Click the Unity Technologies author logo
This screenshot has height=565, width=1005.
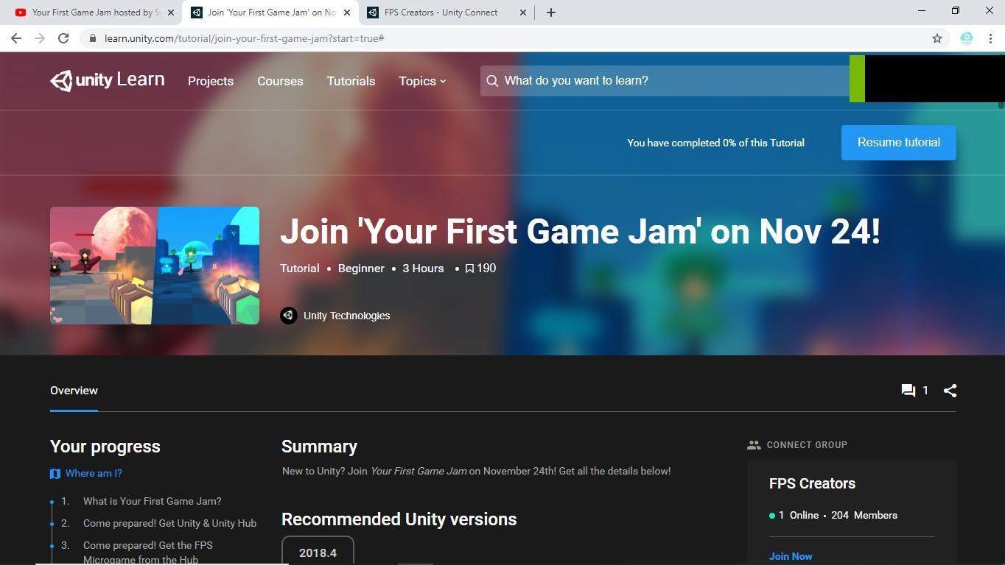[289, 316]
